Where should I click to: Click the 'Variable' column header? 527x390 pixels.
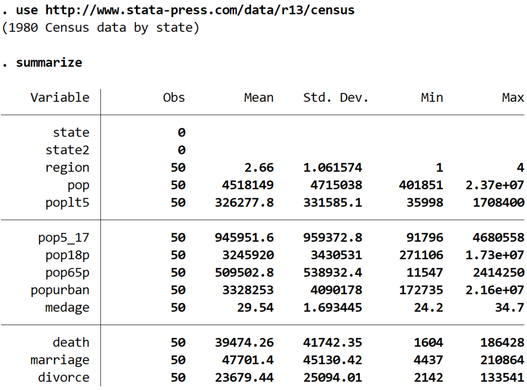click(60, 97)
